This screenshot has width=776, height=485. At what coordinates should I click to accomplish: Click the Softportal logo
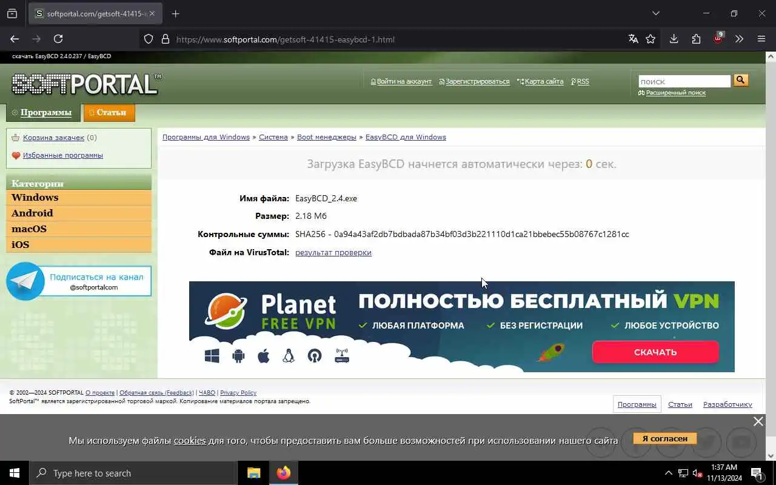tap(87, 84)
